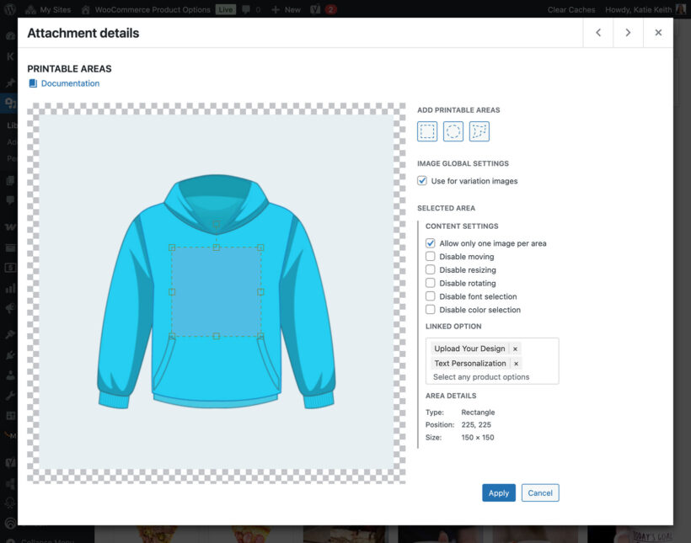Select the rectangle printable area tool
This screenshot has width=691, height=543.
(427, 130)
